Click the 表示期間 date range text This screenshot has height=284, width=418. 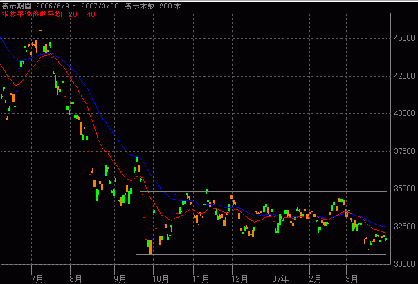point(60,6)
